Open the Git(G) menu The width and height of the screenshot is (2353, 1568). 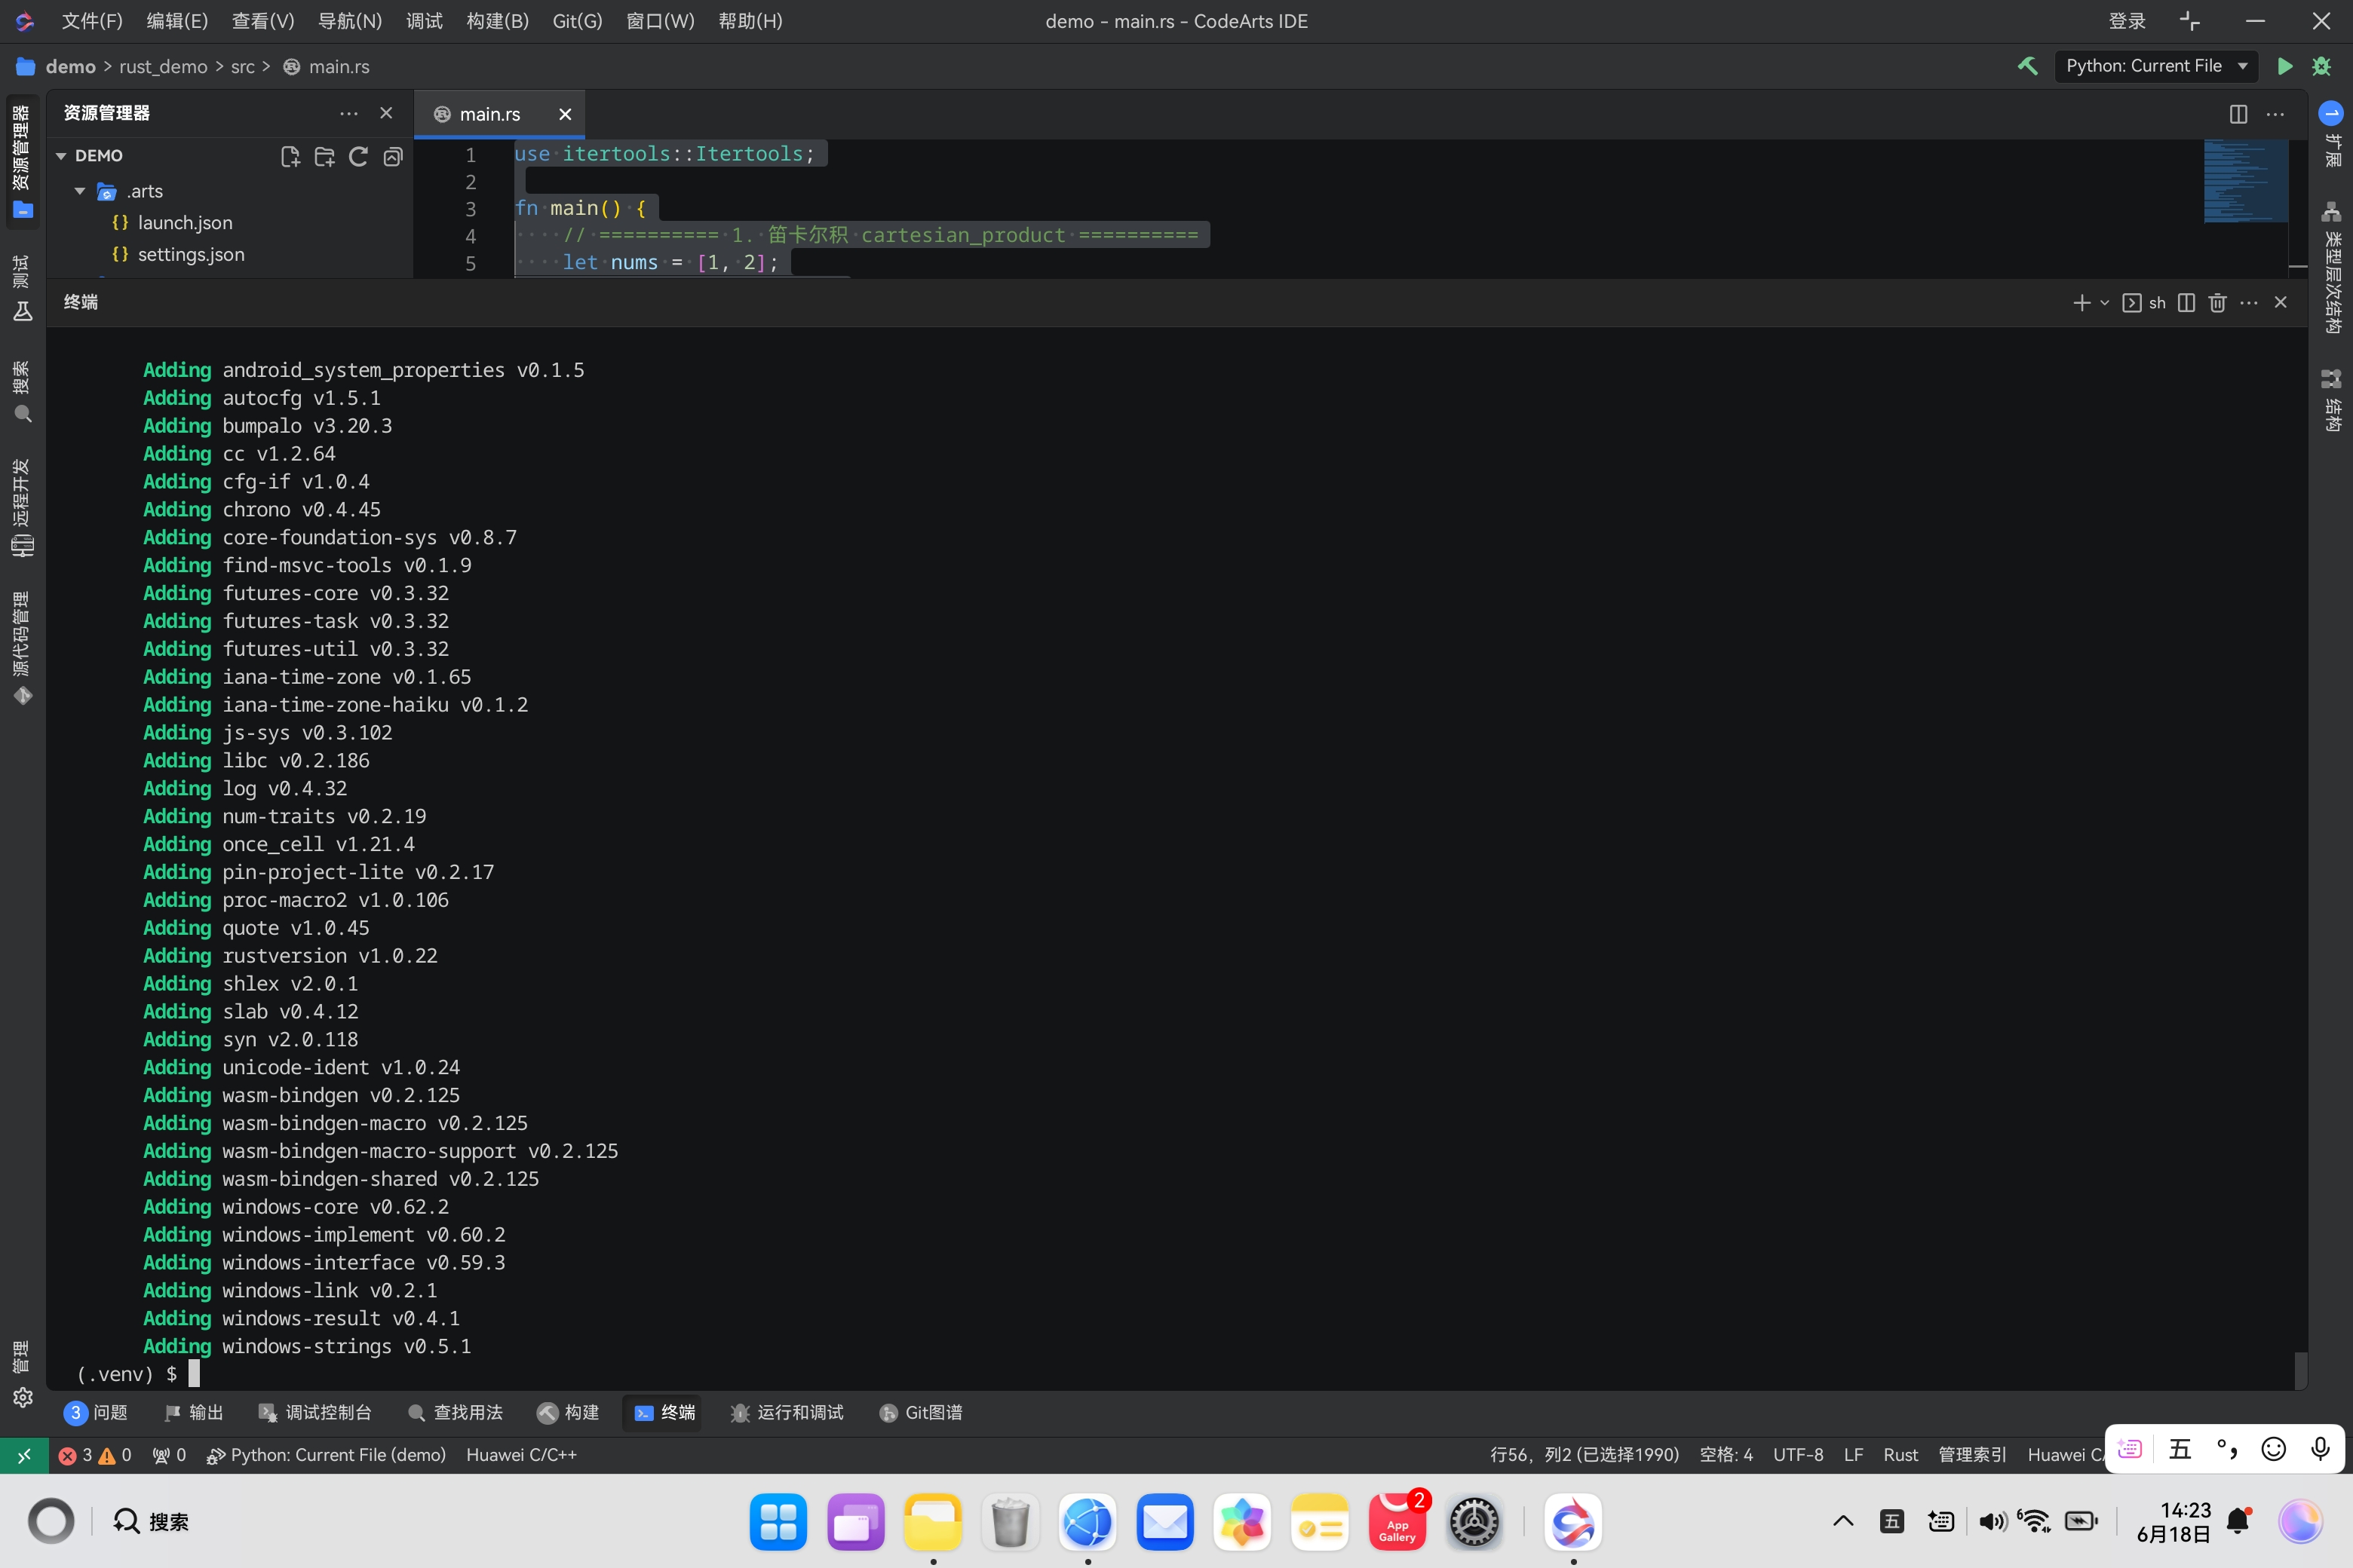tap(577, 21)
